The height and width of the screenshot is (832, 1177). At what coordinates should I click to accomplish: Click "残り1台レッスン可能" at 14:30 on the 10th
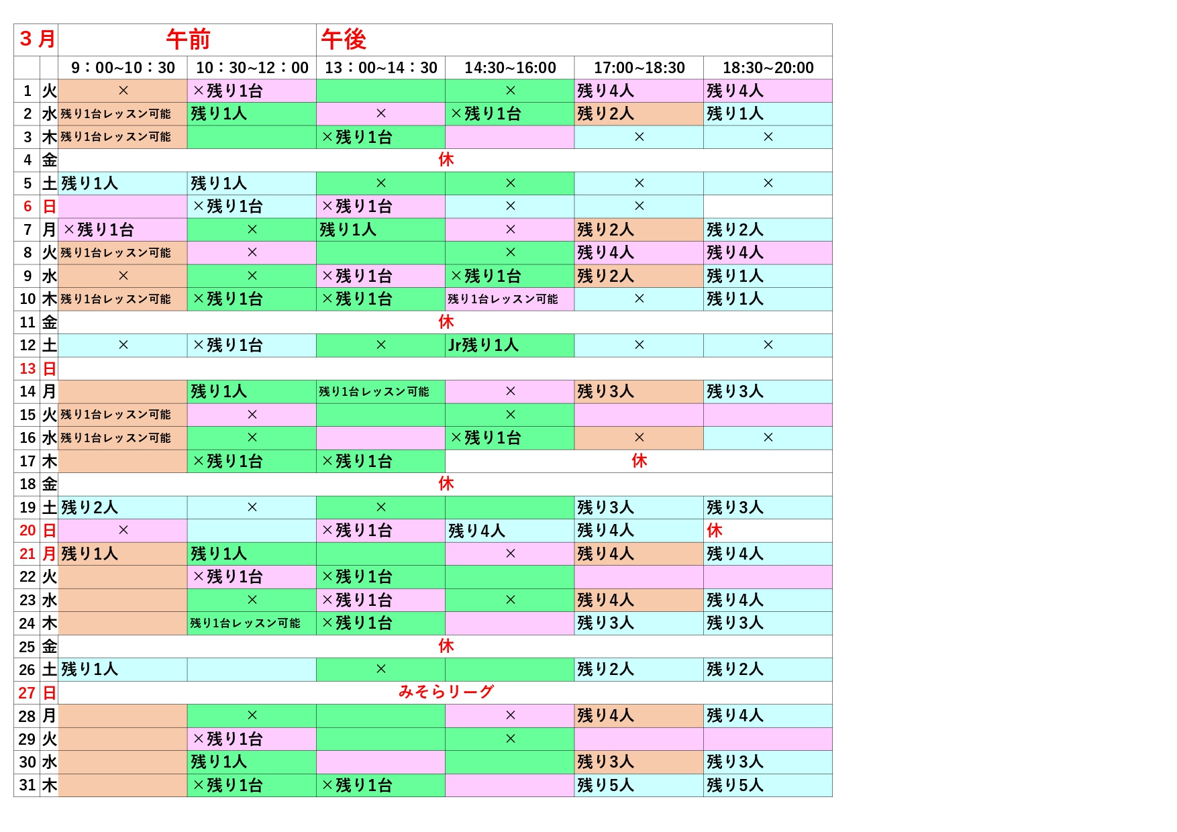[503, 299]
